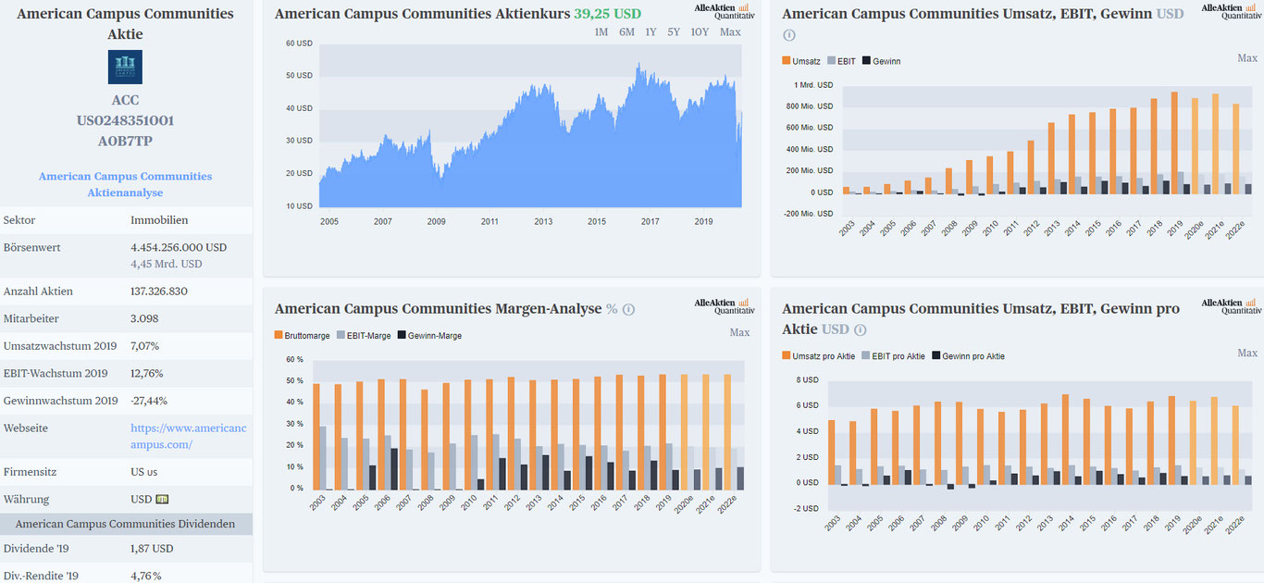Open info icon under Umsatz, EBIT, Gewinn title
Viewport: 1264px width, 583px height.
pyautogui.click(x=789, y=35)
